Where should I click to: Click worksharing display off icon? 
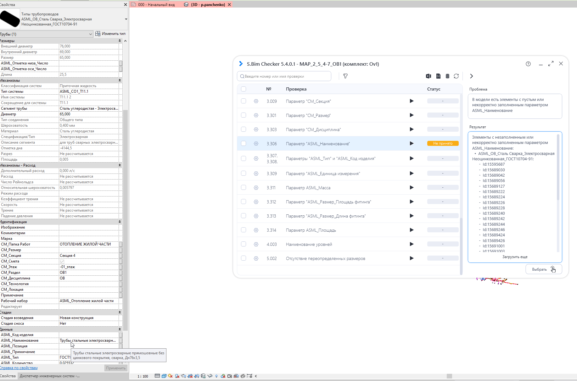click(x=223, y=376)
